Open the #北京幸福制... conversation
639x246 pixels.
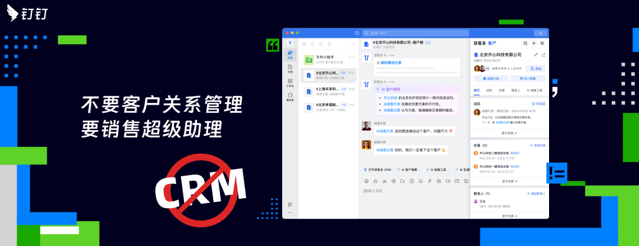click(328, 107)
